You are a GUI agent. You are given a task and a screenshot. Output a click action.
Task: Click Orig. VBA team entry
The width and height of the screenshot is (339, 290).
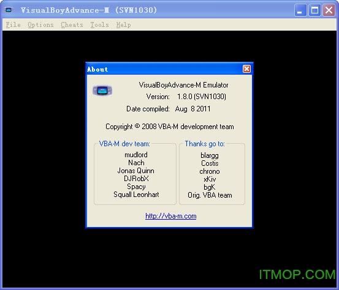210,195
